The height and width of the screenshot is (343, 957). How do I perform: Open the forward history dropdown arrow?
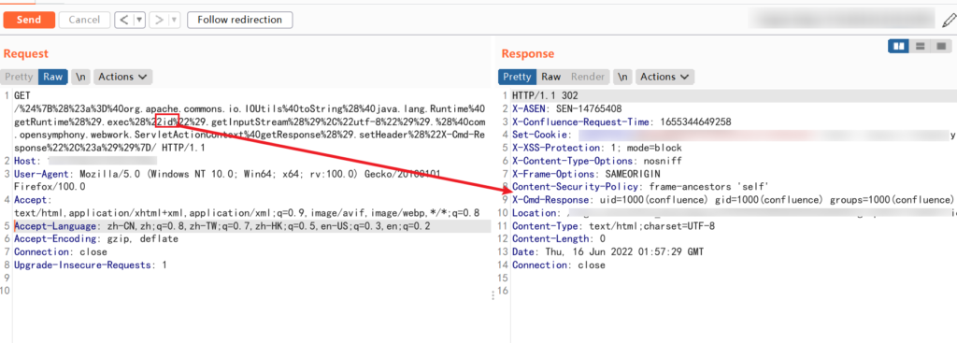point(175,20)
